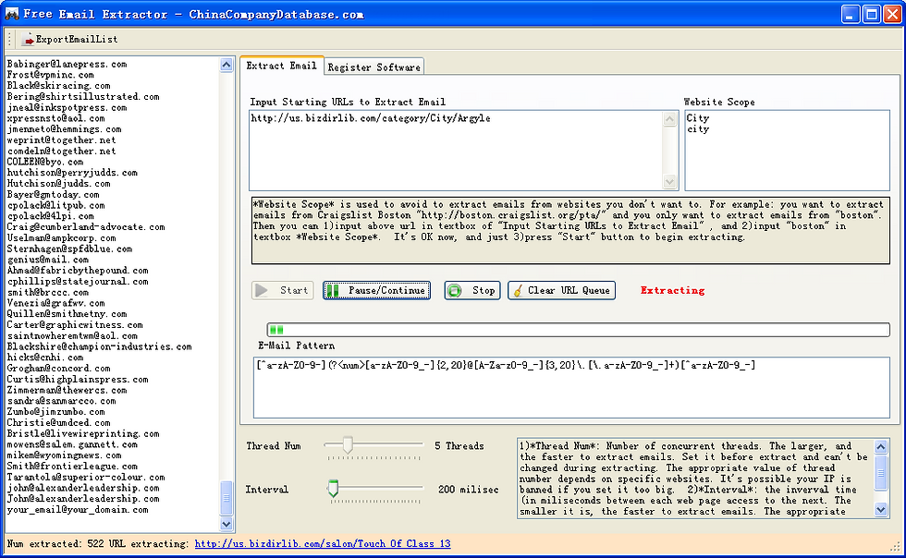906x558 pixels.
Task: Select Venezia@grafwv.com entry
Action: coord(55,303)
